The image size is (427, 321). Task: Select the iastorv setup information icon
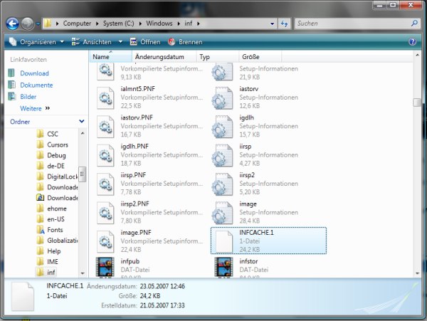[223, 98]
